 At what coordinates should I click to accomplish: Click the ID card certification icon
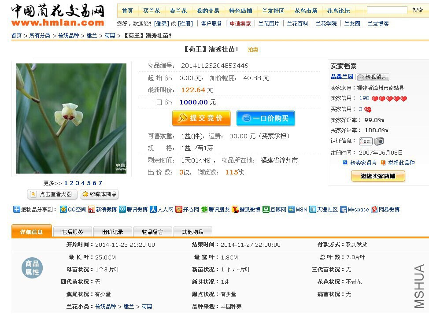366,141
